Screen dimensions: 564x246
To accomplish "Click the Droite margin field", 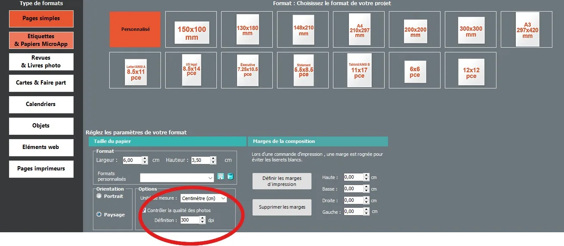I will pyautogui.click(x=353, y=200).
